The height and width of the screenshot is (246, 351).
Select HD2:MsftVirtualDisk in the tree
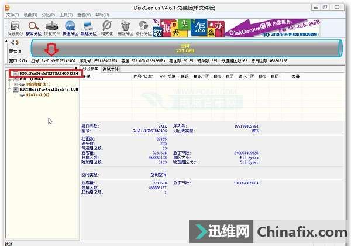pos(49,90)
